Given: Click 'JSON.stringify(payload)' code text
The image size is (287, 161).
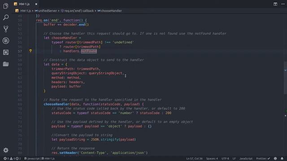Looking at the screenshot, I should coord(113,140).
